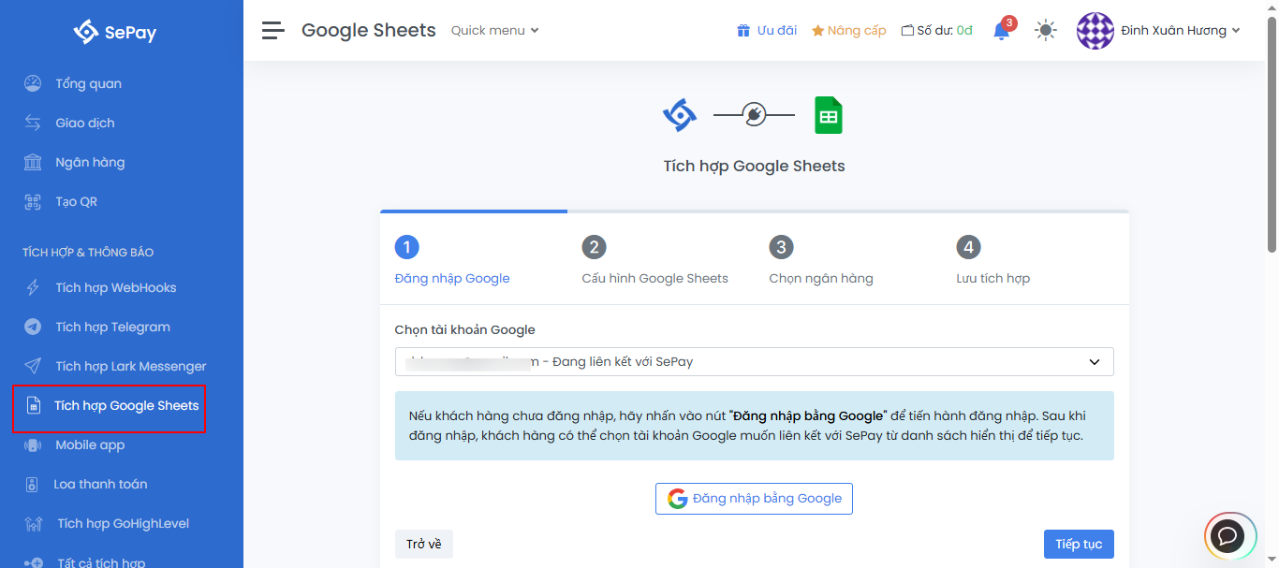This screenshot has width=1279, height=568.
Task: Click the vertical page scrollbar
Action: tap(1272, 140)
